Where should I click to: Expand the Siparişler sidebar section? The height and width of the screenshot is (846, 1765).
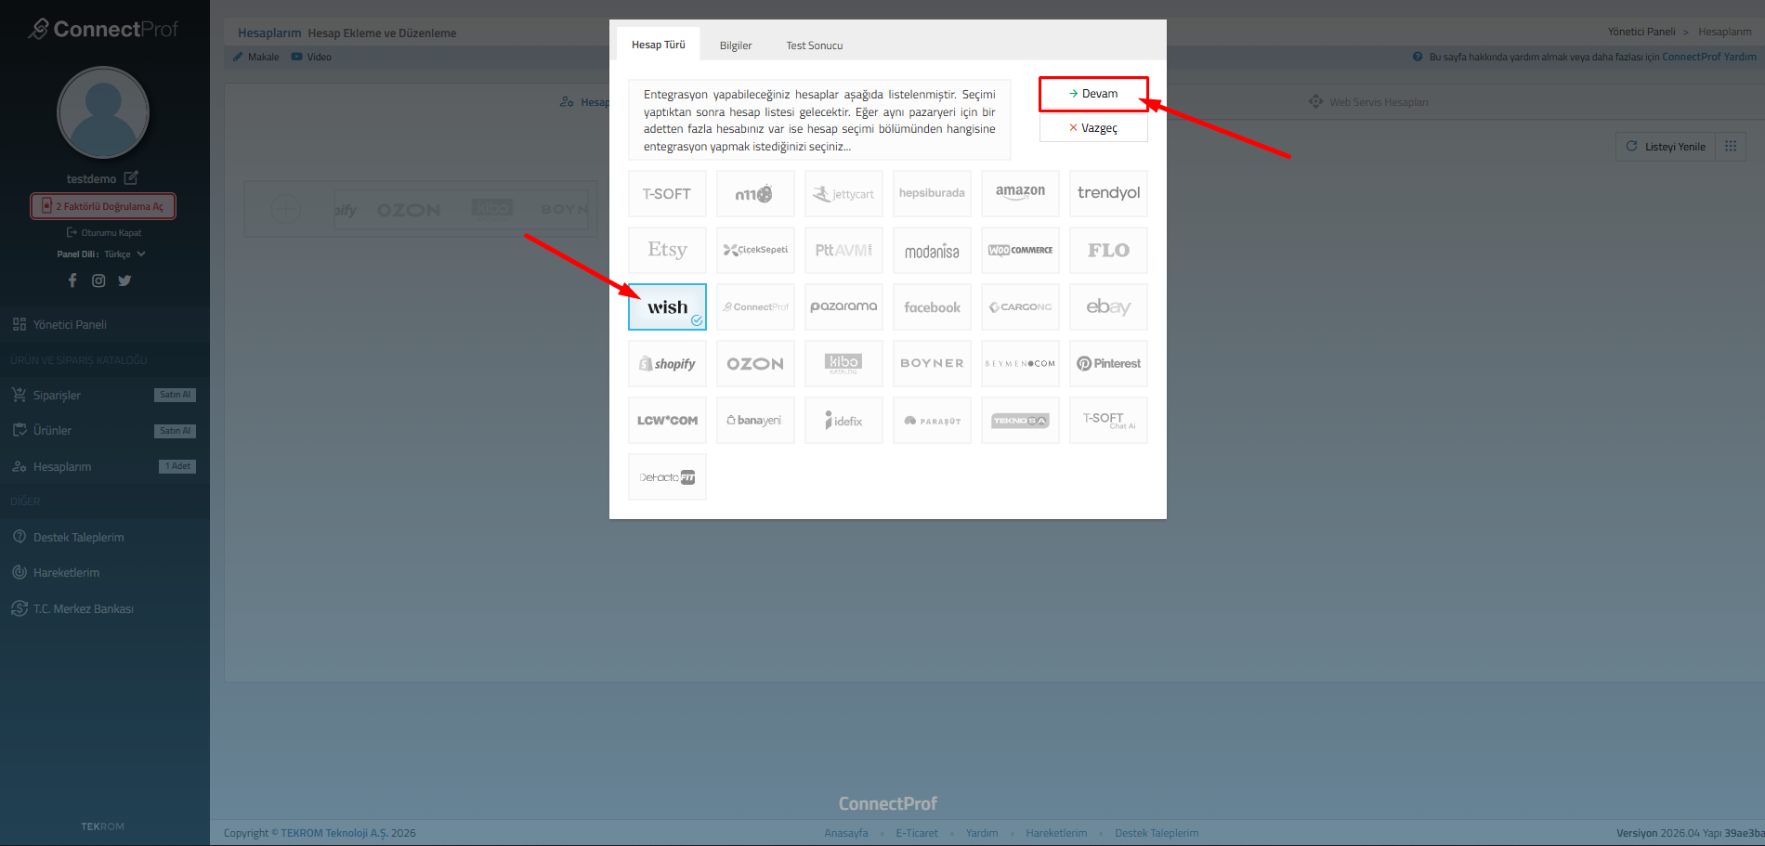click(57, 395)
